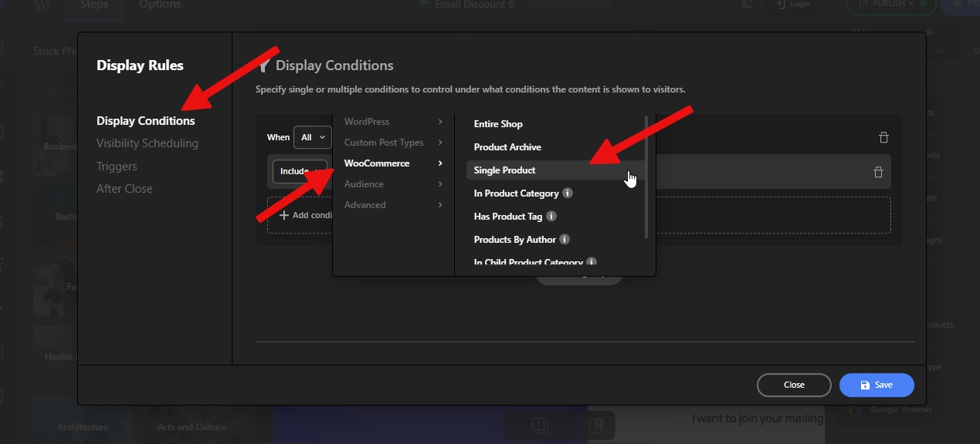Open the Options tab in the editor
The image size is (980, 444).
[160, 5]
